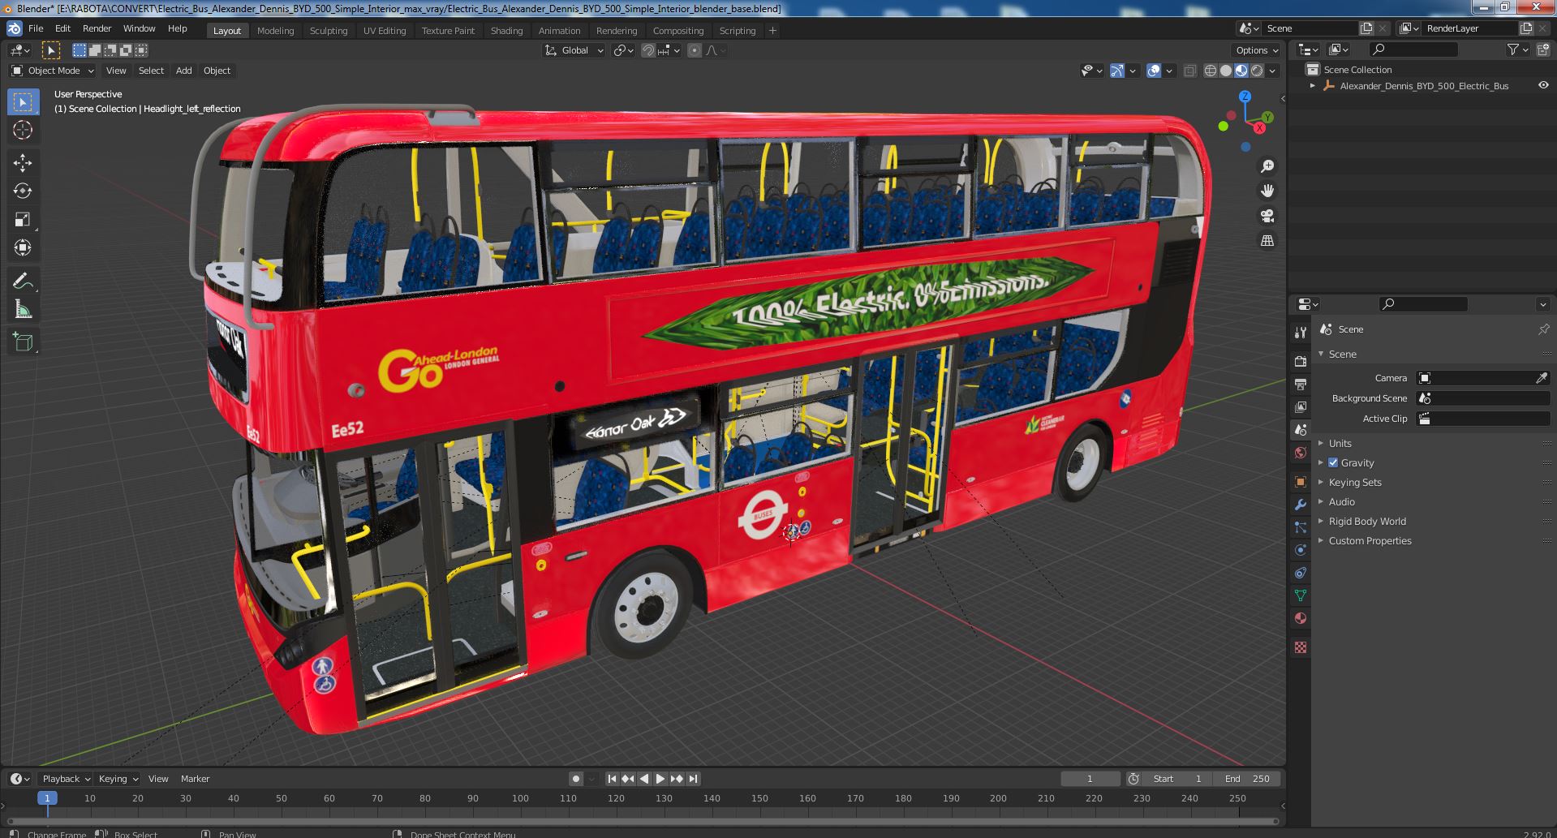Open the viewport Add menu
Screen dimensions: 1557x838
(x=184, y=71)
